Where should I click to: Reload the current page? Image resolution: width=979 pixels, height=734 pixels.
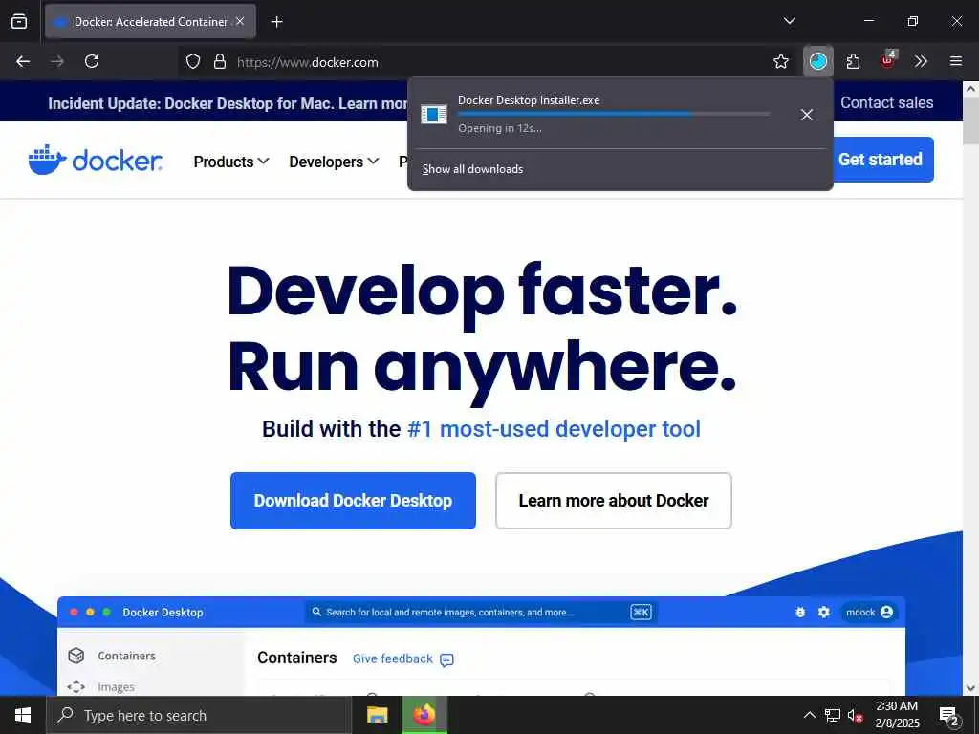pos(92,61)
